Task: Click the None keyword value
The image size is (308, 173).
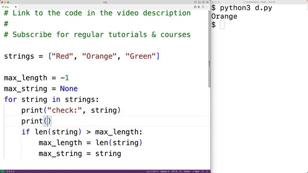Action: (x=69, y=88)
